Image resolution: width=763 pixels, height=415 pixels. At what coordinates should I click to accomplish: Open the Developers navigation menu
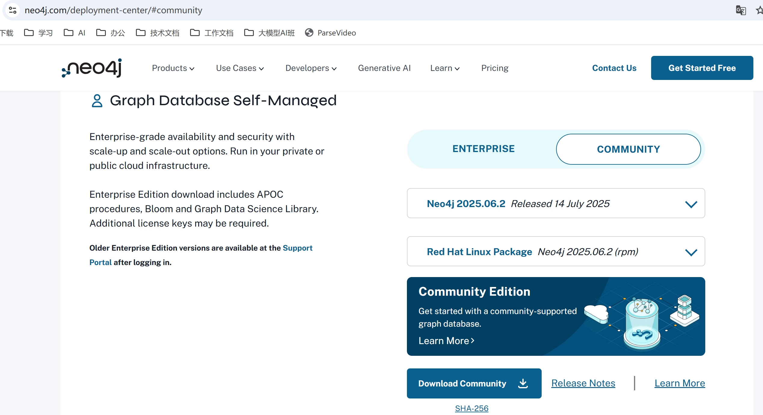[311, 68]
